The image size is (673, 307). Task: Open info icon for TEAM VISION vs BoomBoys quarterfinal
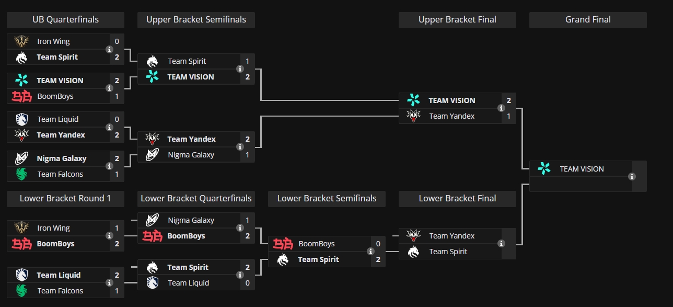[109, 88]
